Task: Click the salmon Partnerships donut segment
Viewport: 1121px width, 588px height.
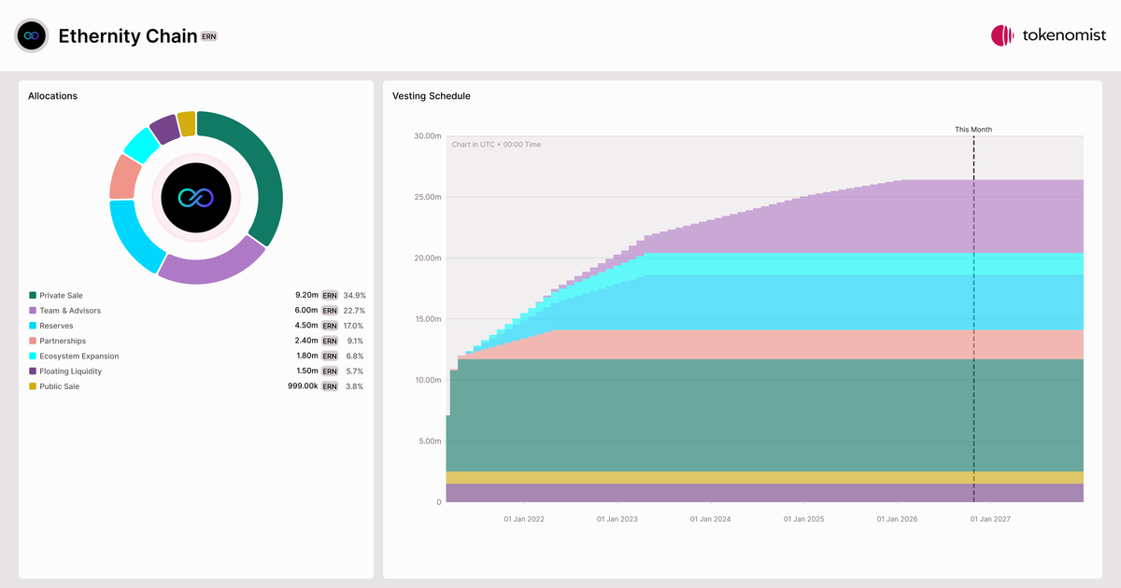Action: tap(124, 177)
